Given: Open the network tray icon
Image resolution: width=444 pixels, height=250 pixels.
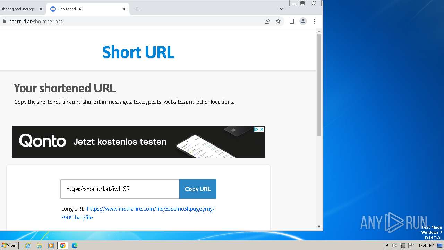Looking at the screenshot, I should pos(403,245).
